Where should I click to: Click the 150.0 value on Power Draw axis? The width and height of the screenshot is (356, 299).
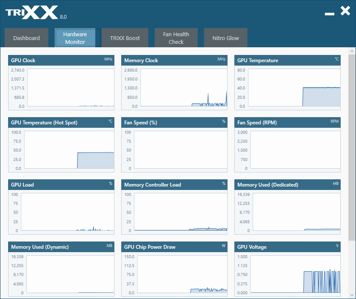[x=129, y=257]
